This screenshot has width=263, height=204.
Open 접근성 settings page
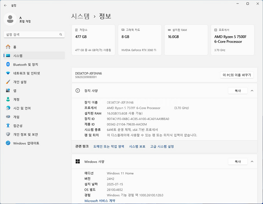(x=34, y=126)
